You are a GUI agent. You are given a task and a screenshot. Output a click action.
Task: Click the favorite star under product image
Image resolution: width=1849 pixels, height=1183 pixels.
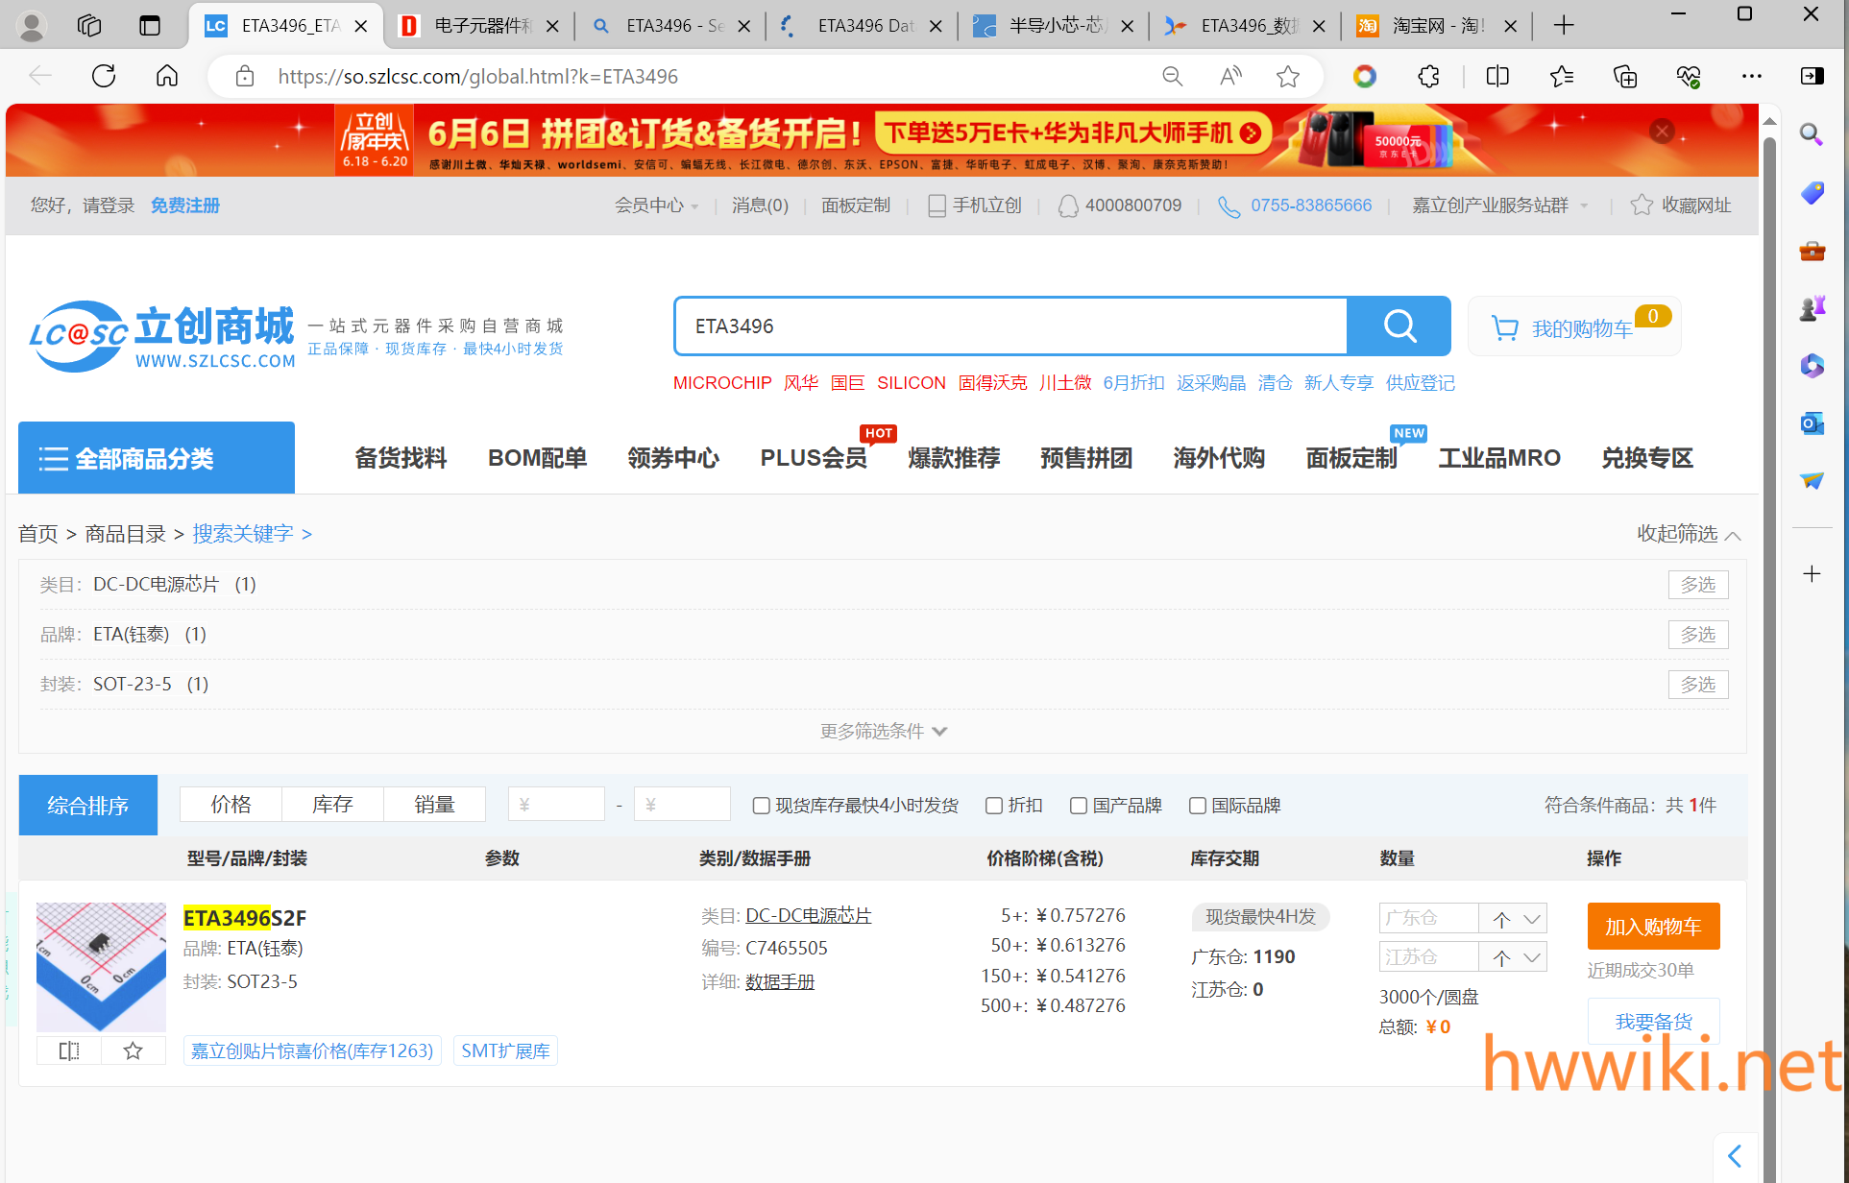point(134,1050)
